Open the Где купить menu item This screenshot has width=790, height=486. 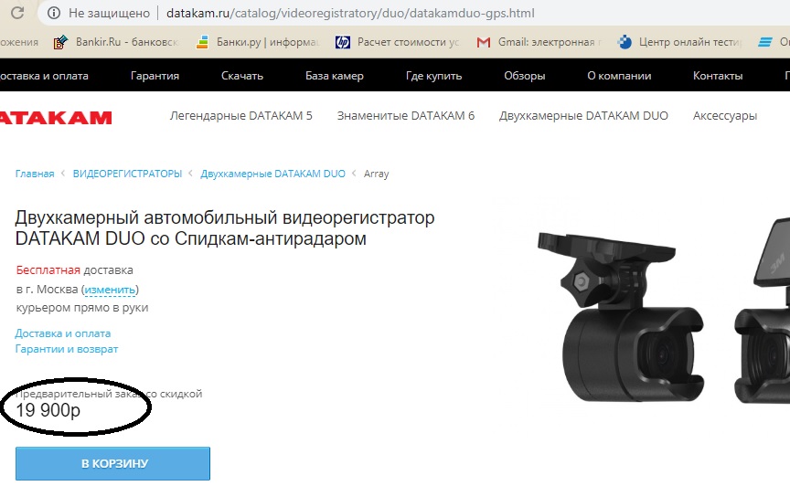pyautogui.click(x=433, y=76)
